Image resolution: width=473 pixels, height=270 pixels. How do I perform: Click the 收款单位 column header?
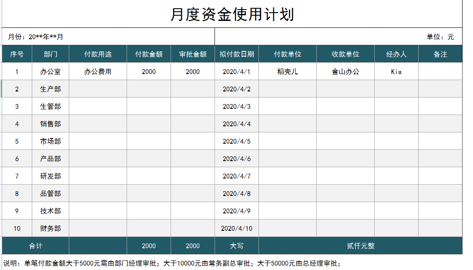tap(346, 53)
